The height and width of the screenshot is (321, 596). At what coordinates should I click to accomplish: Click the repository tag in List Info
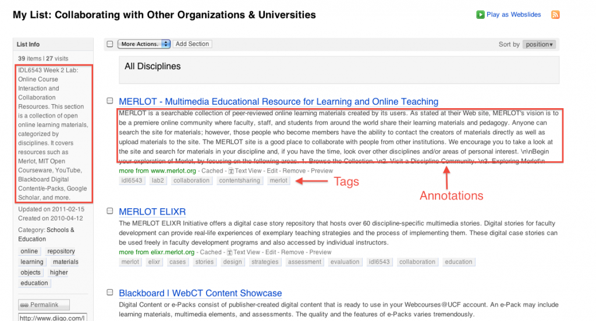[61, 251]
